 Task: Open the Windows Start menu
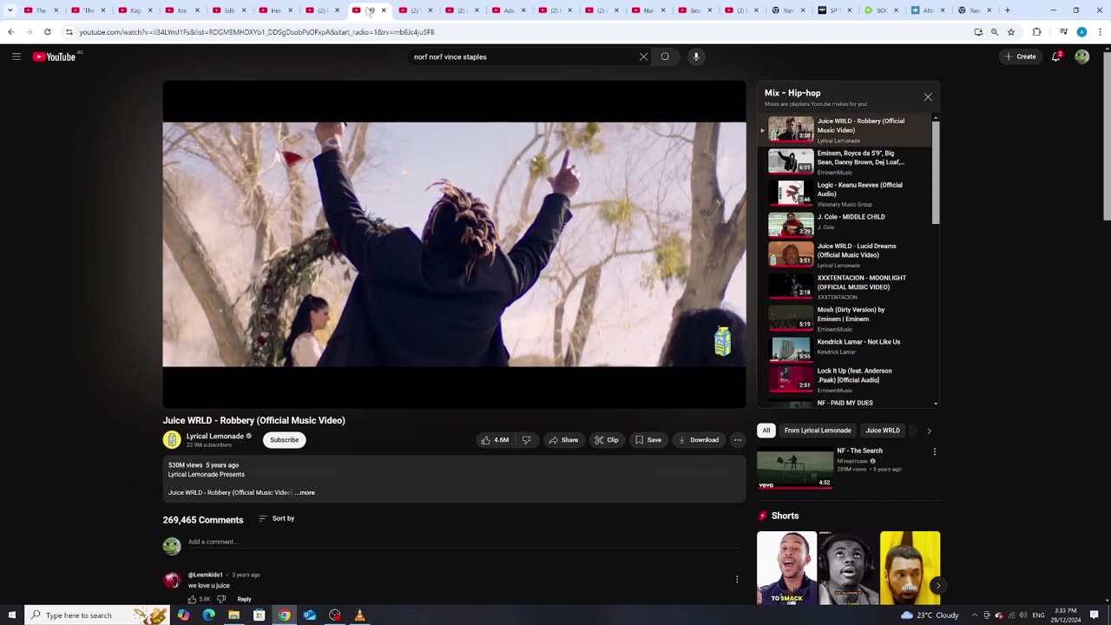11,615
